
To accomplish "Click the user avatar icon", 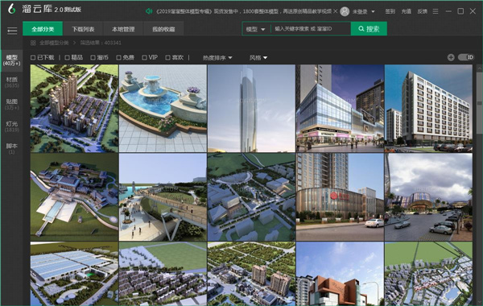I will coord(345,11).
